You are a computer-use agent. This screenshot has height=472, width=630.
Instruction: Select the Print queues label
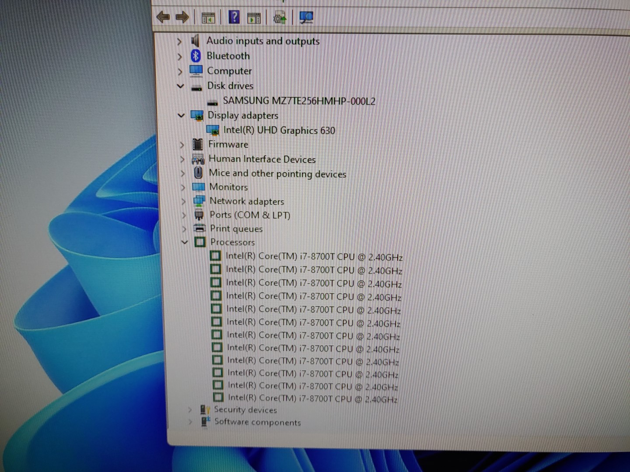point(236,229)
